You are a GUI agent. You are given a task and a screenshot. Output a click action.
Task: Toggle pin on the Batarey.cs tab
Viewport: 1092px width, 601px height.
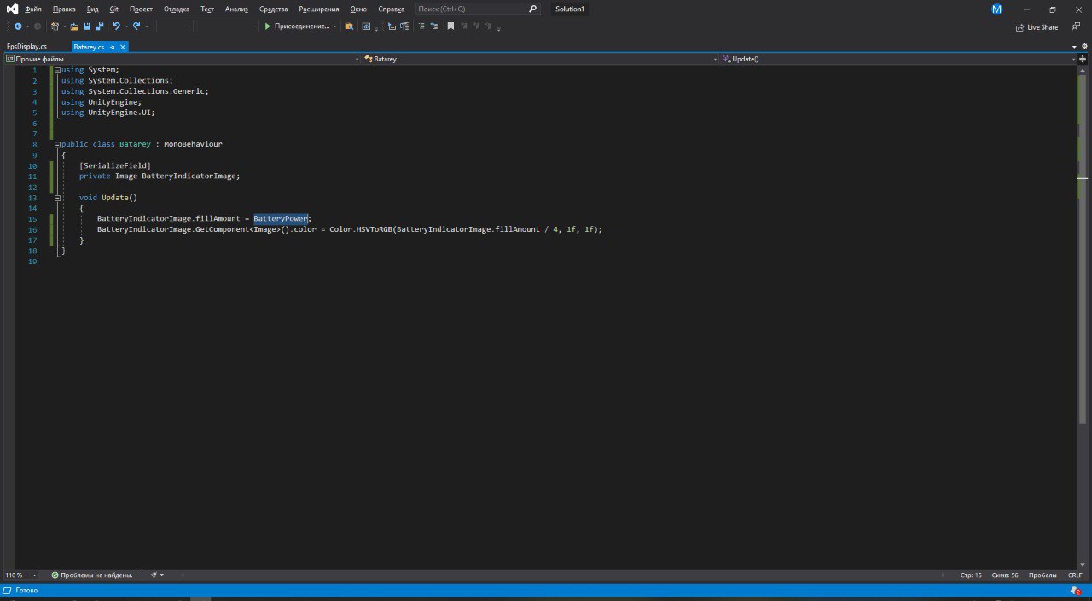click(x=113, y=47)
